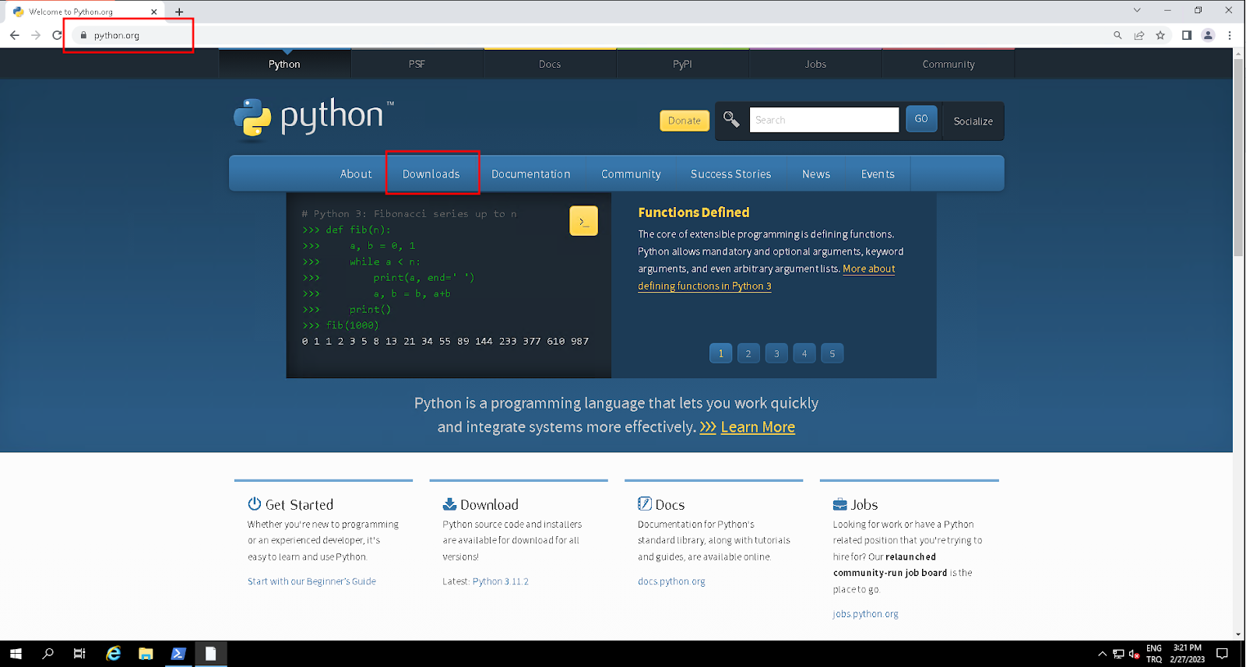Select the PyPI top tab
Image resolution: width=1246 pixels, height=667 pixels.
click(682, 64)
